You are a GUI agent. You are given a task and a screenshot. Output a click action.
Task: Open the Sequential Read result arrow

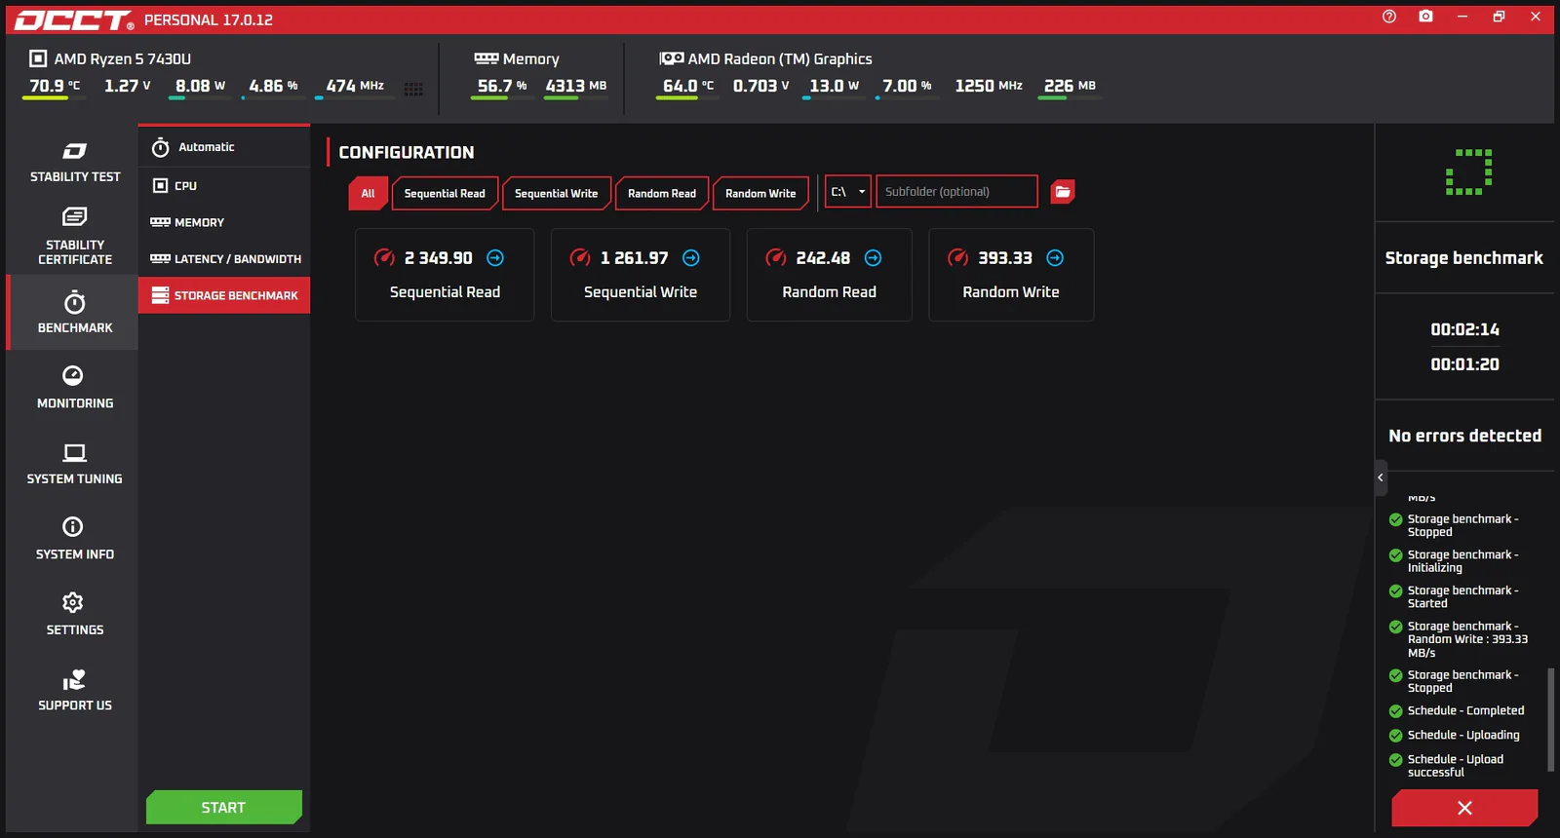495,258
